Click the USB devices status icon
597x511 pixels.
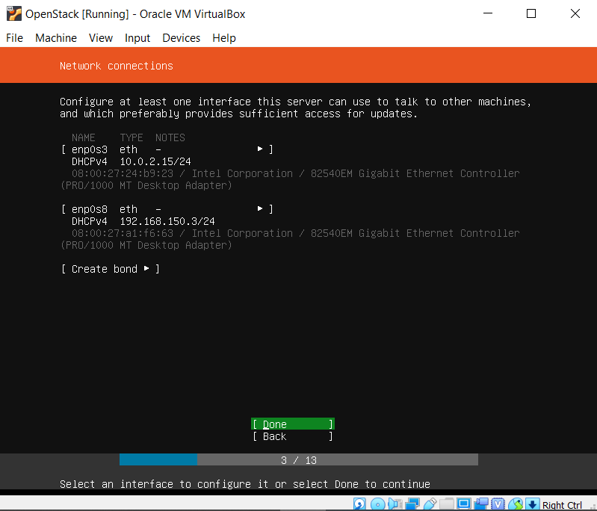pyautogui.click(x=430, y=504)
